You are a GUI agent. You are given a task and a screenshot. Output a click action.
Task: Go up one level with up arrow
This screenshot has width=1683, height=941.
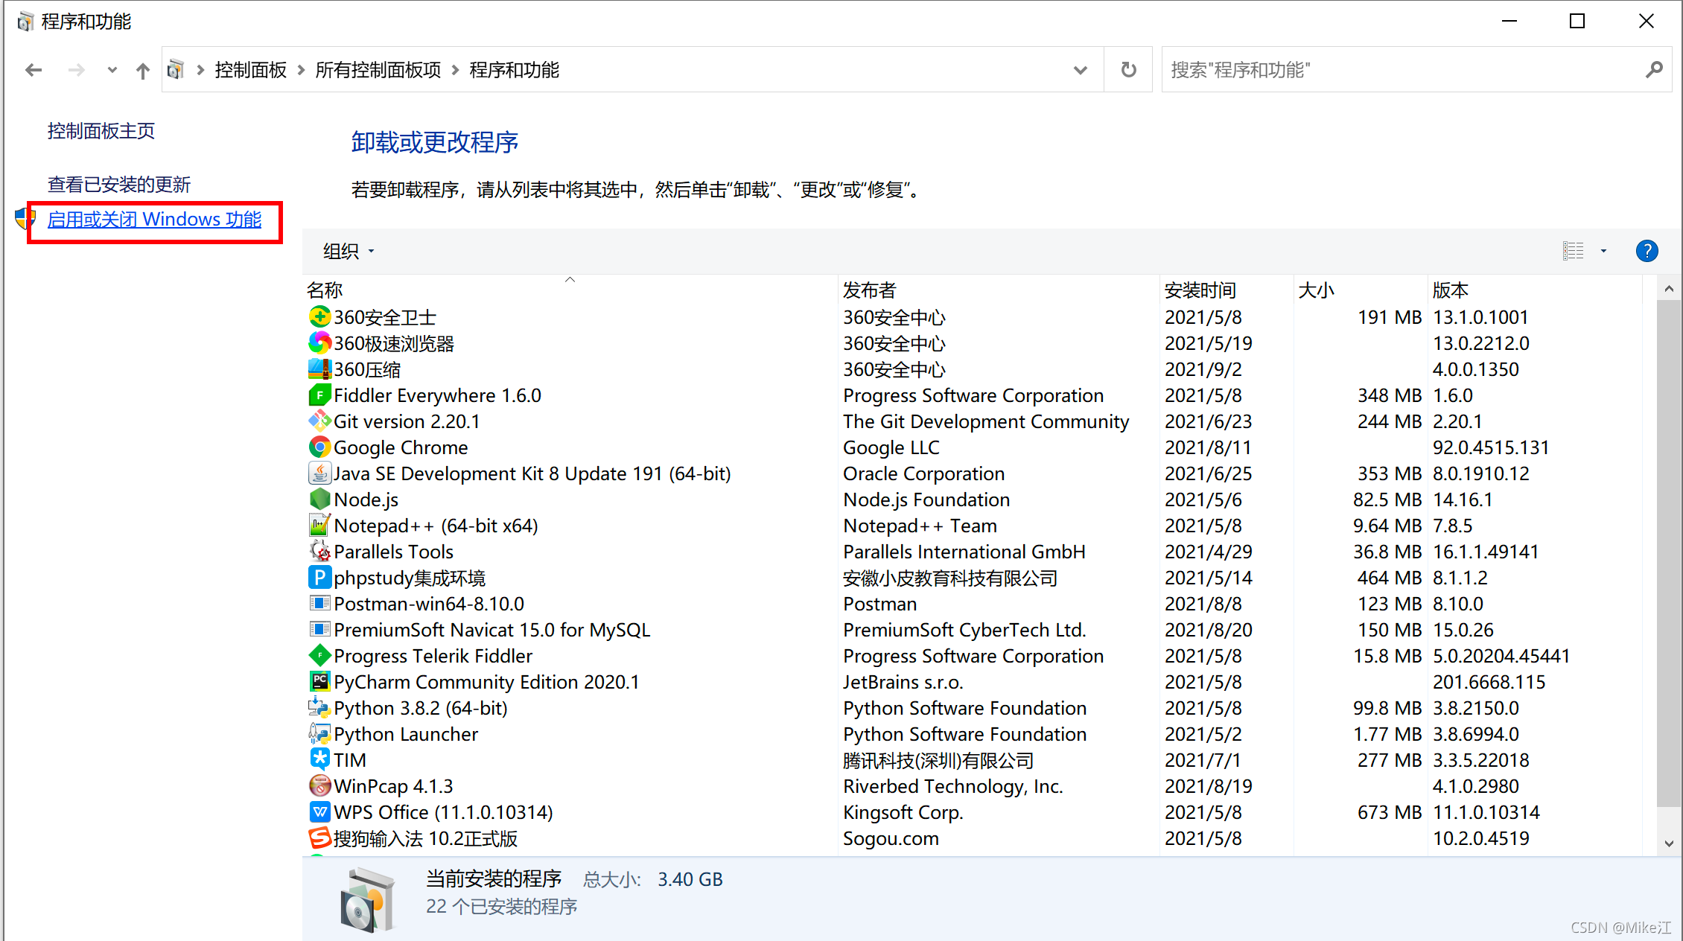click(x=142, y=70)
